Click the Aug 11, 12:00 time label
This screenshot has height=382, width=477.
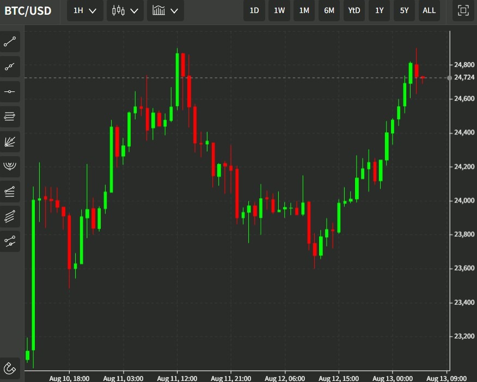177,378
